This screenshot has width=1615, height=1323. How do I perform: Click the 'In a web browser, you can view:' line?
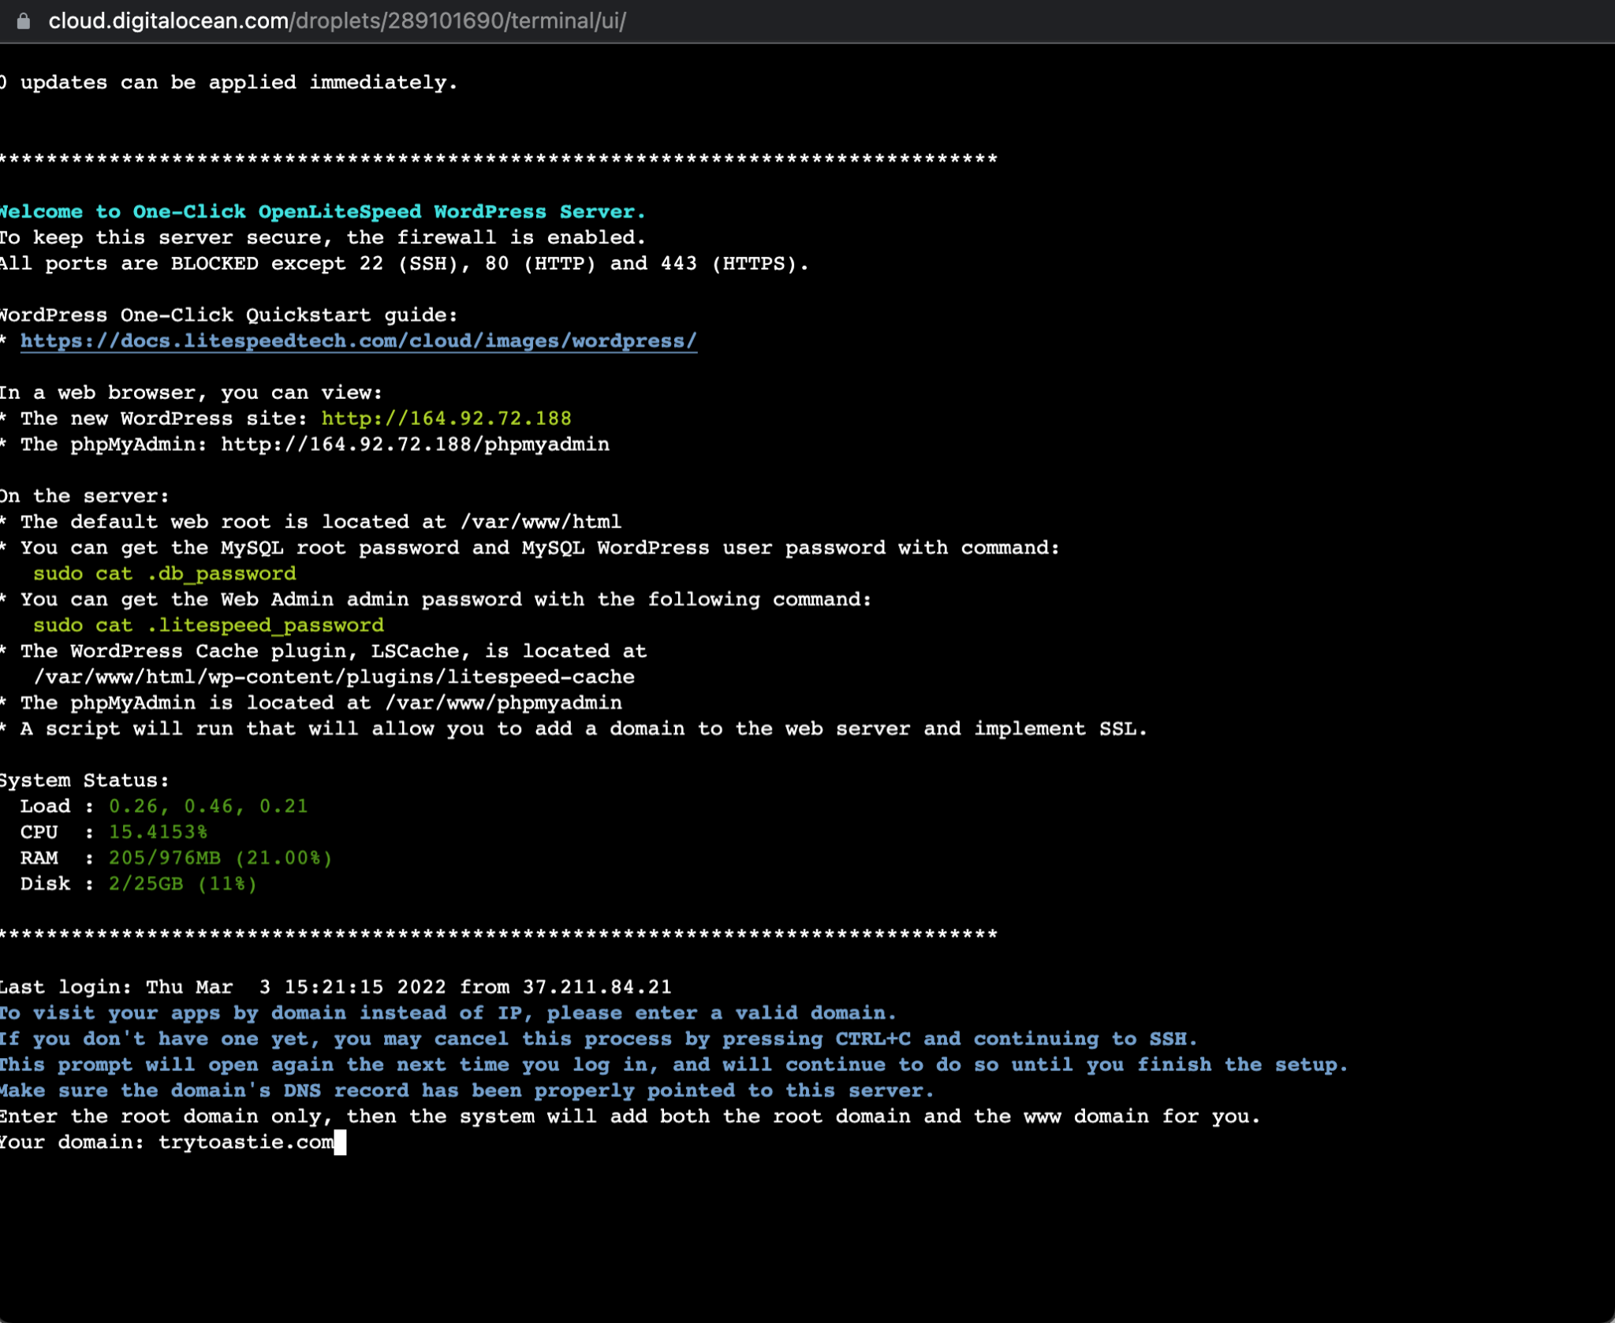coord(191,393)
